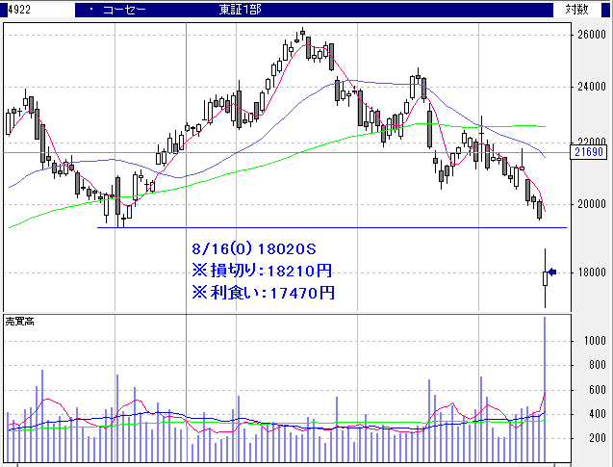Click the 18000 price axis label

(589, 273)
